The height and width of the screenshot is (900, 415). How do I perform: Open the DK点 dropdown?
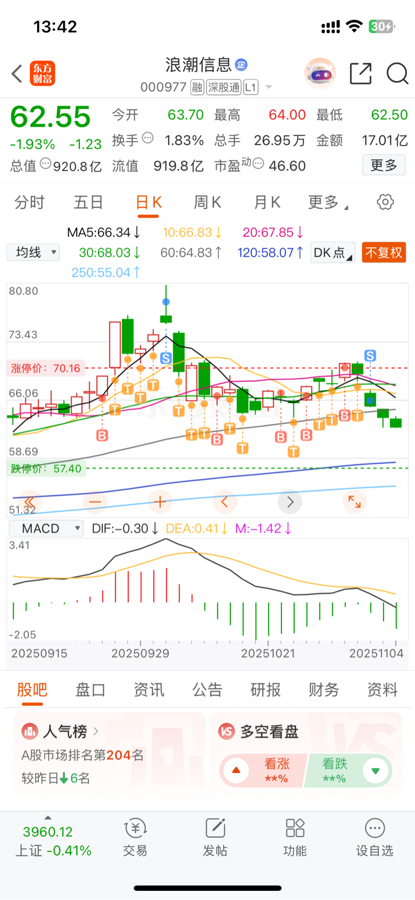tap(333, 253)
